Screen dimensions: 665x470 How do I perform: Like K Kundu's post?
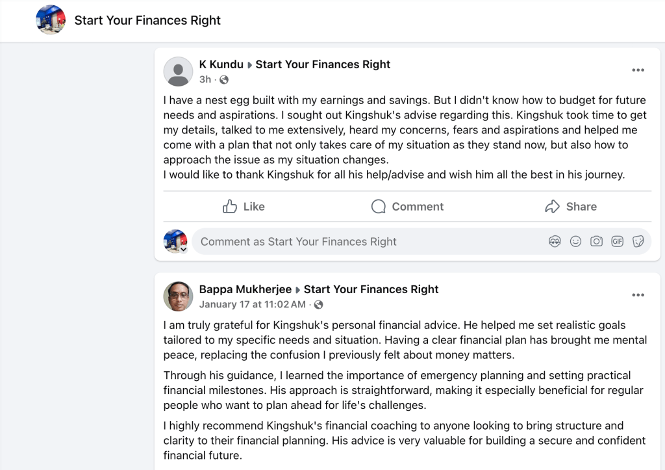pos(244,207)
